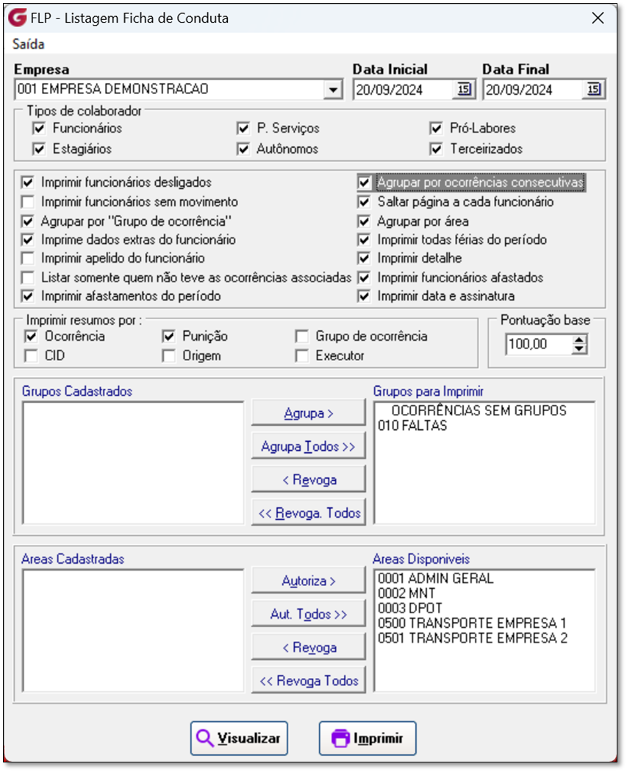Select 010 FALTAS in Grupos para Imprimir

[x=412, y=426]
